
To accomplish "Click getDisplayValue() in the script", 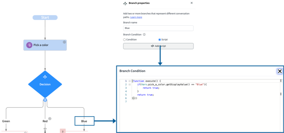I will (179, 84).
